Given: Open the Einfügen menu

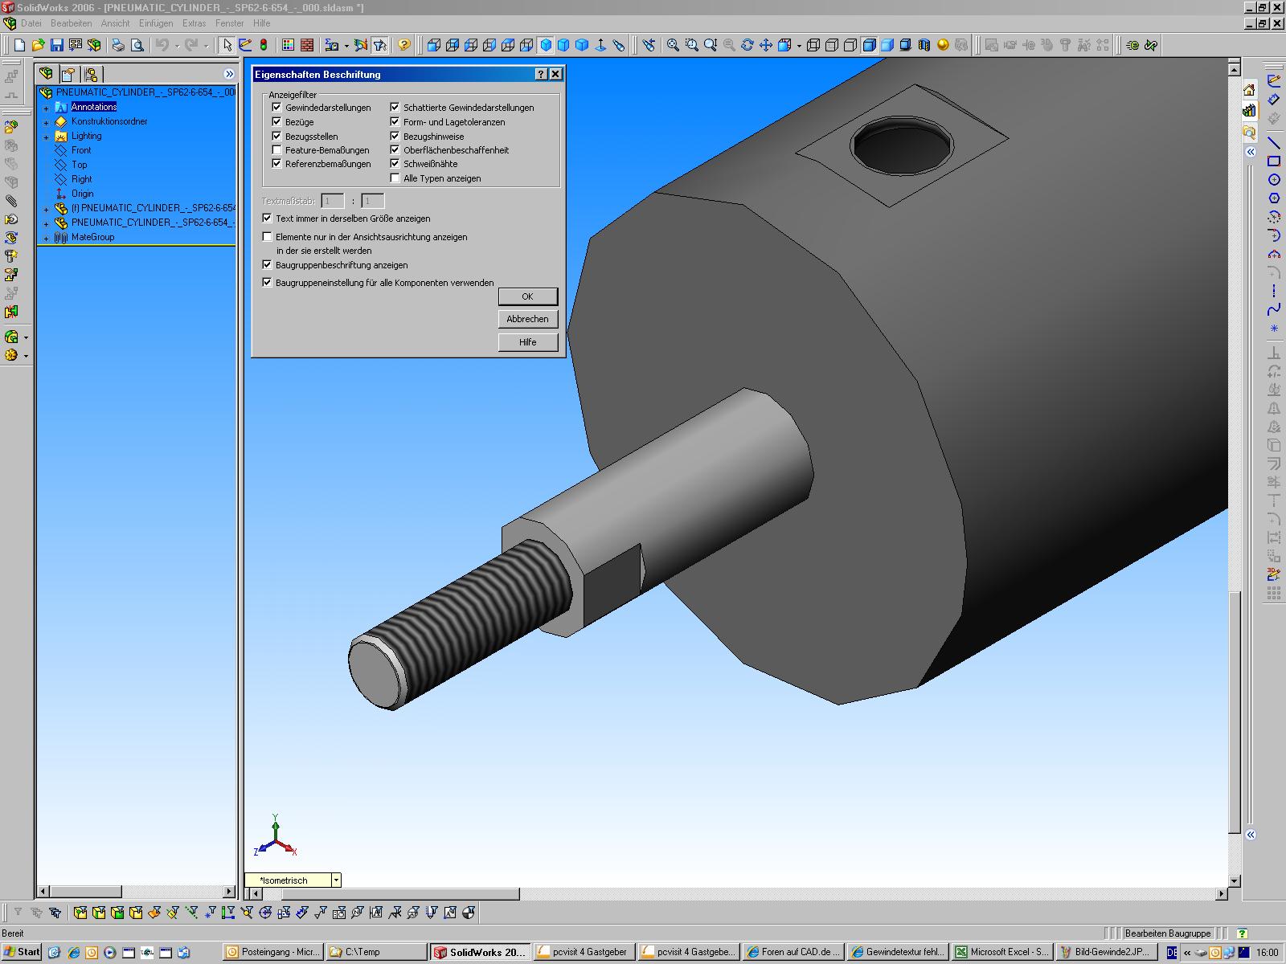Looking at the screenshot, I should pos(156,23).
